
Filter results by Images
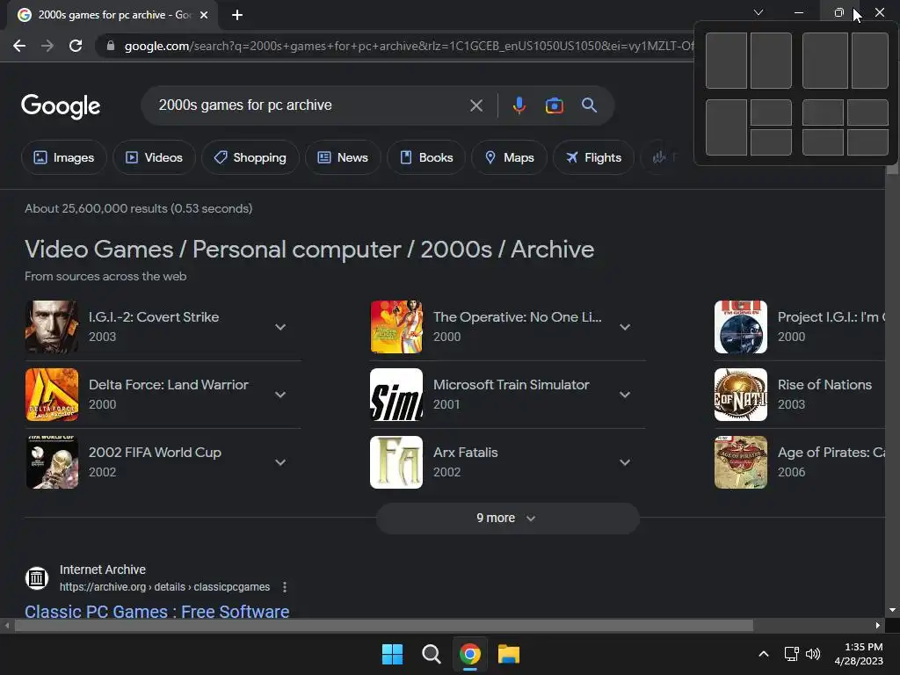[x=63, y=157]
